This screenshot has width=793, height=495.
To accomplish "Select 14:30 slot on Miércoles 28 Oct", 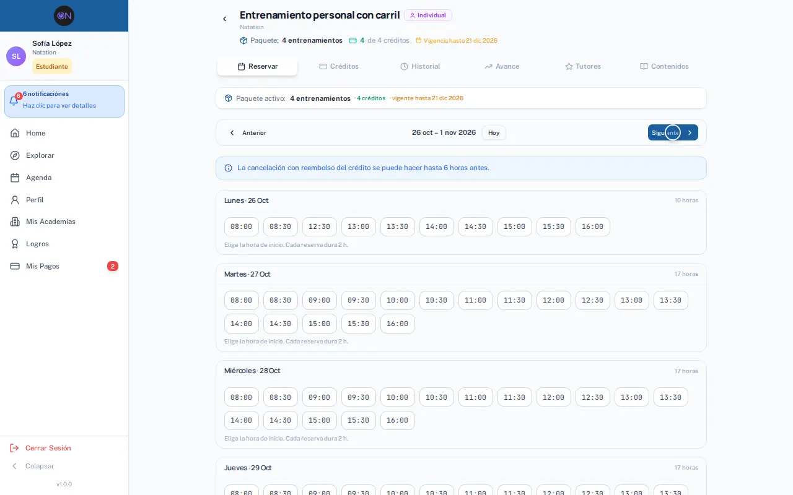I will point(281,420).
